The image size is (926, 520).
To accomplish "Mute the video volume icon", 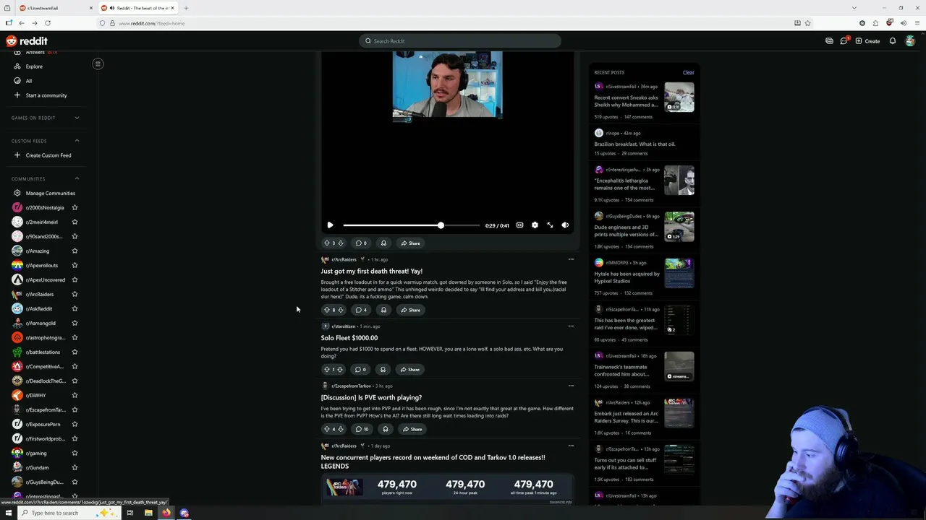I will click(x=565, y=225).
